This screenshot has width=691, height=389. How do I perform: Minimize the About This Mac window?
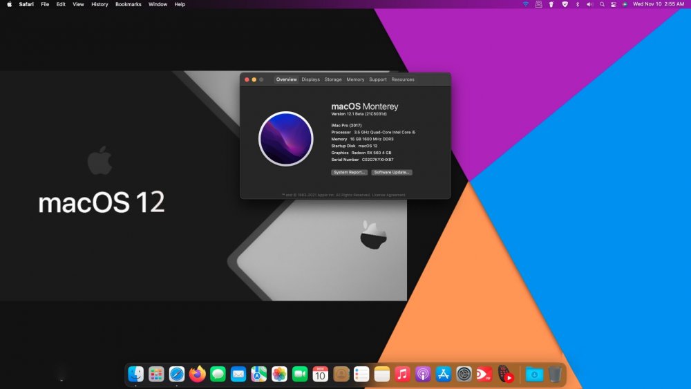coord(254,79)
